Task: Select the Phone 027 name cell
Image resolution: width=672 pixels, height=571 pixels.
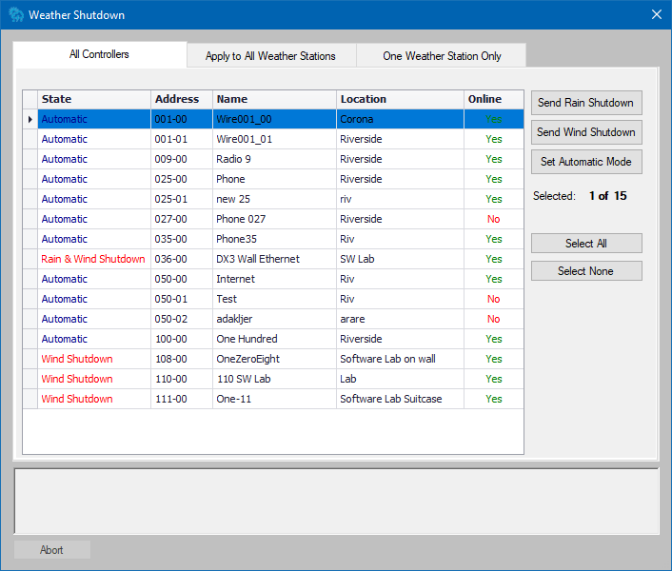Action: click(x=274, y=219)
